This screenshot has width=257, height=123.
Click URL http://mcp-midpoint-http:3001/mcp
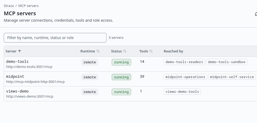pyautogui.click(x=35, y=82)
